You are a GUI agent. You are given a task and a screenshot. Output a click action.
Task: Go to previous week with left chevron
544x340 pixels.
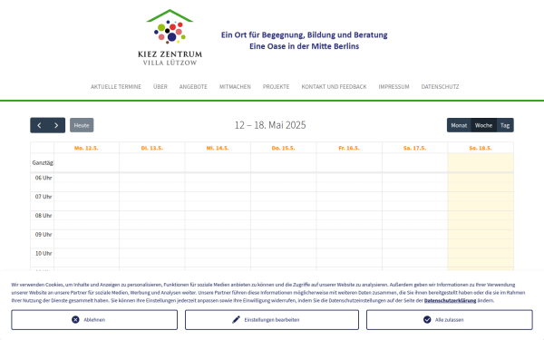[x=39, y=125]
